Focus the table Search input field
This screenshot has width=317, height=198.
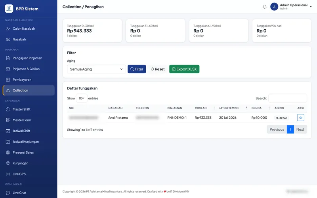pos(288,98)
